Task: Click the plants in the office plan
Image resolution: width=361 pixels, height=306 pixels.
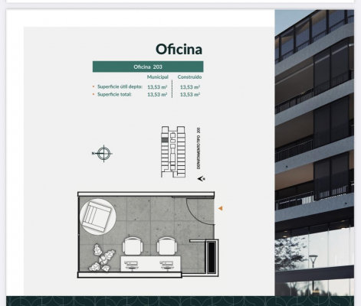Action: (102, 258)
